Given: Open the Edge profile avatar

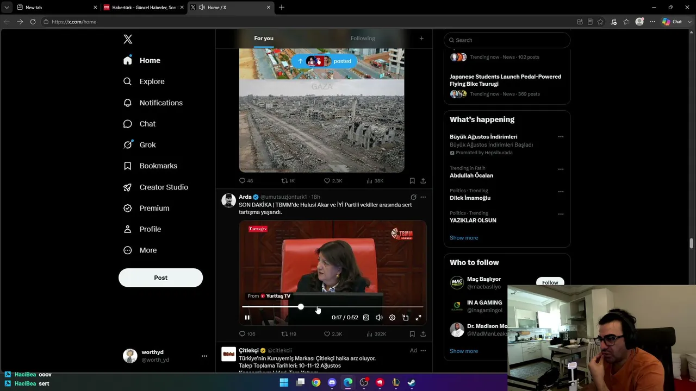Looking at the screenshot, I should (639, 22).
